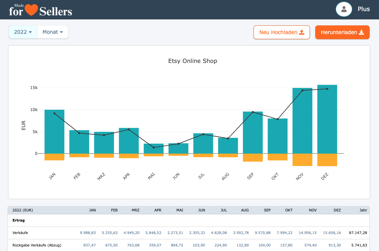379x251 pixels.
Task: Click the Etsy Online Shop chart title
Action: [x=193, y=61]
